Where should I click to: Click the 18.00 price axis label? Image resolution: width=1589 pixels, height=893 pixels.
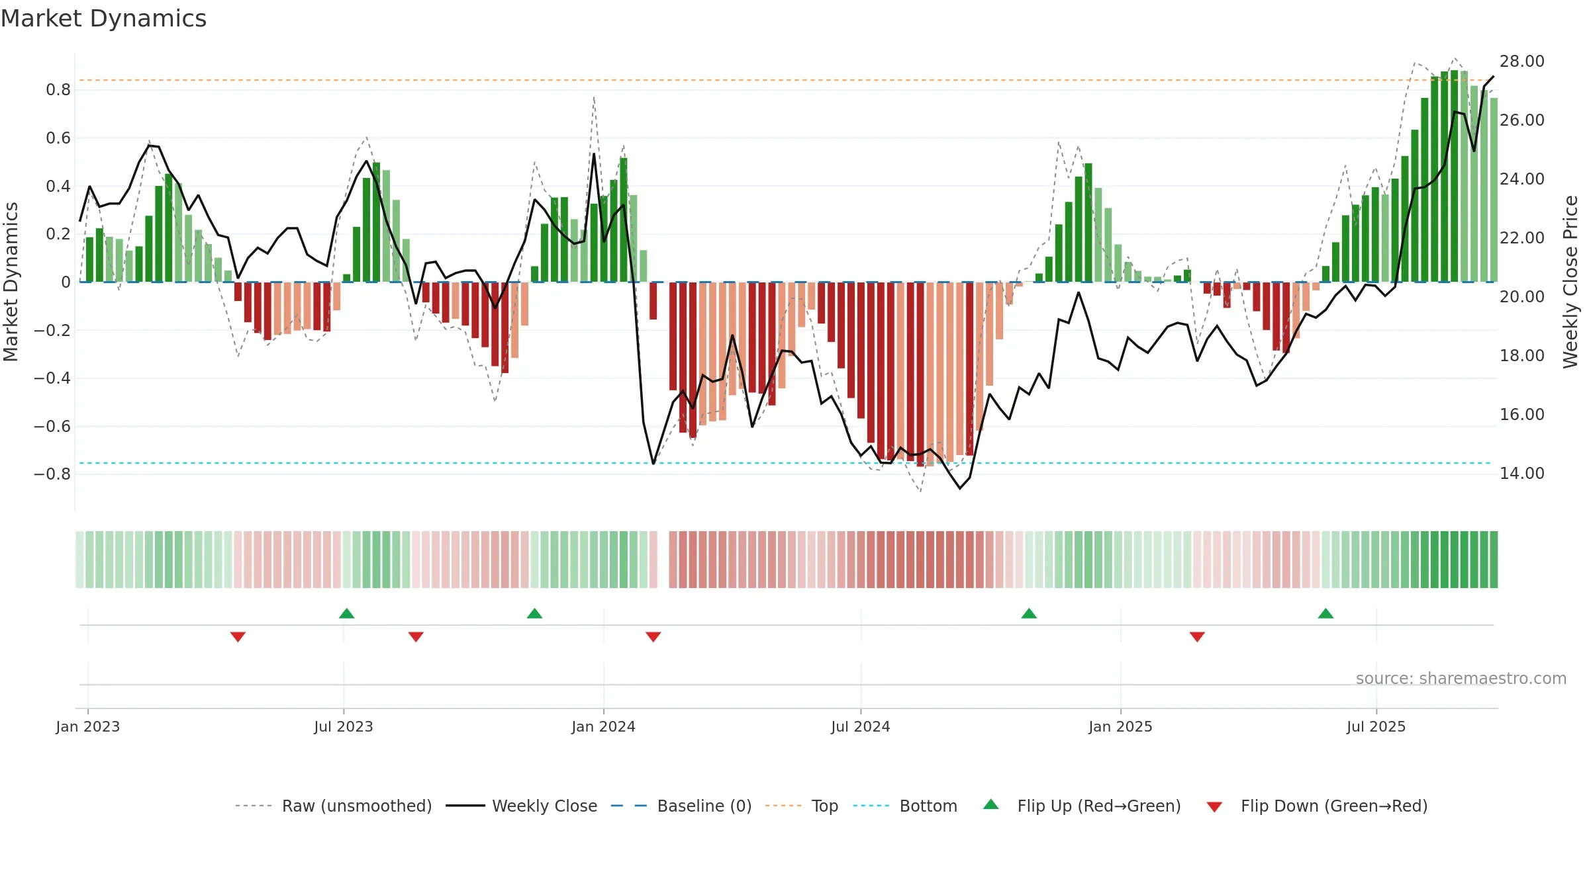pyautogui.click(x=1522, y=356)
